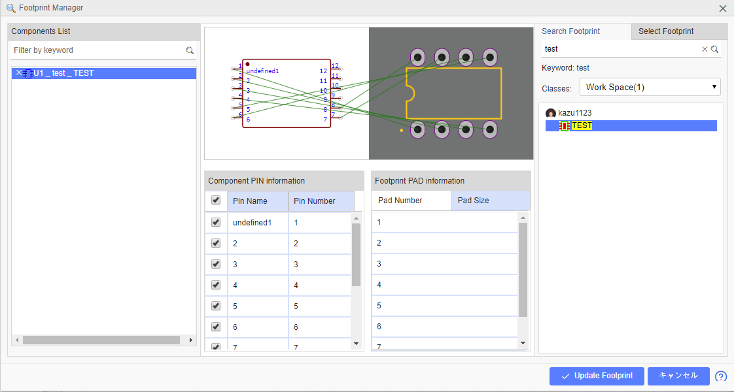Click the kazu1123 user avatar icon
734x392 pixels.
point(551,113)
